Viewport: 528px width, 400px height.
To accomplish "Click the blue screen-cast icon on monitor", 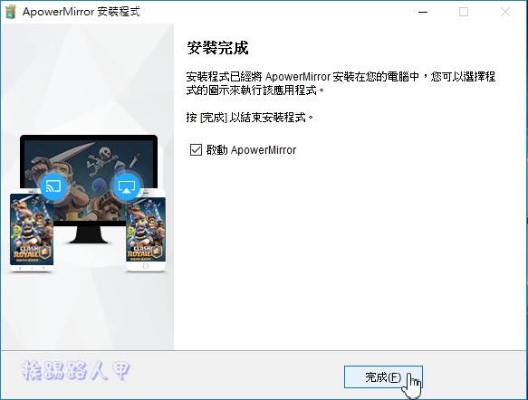I will pyautogui.click(x=53, y=186).
